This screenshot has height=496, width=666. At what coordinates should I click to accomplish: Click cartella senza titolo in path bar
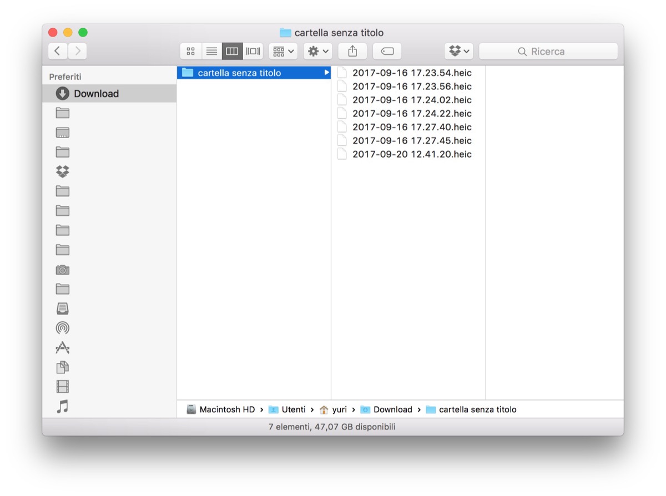tap(471, 409)
